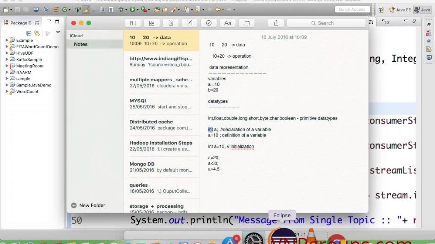Show hidden editor tabs list 13

385,22
